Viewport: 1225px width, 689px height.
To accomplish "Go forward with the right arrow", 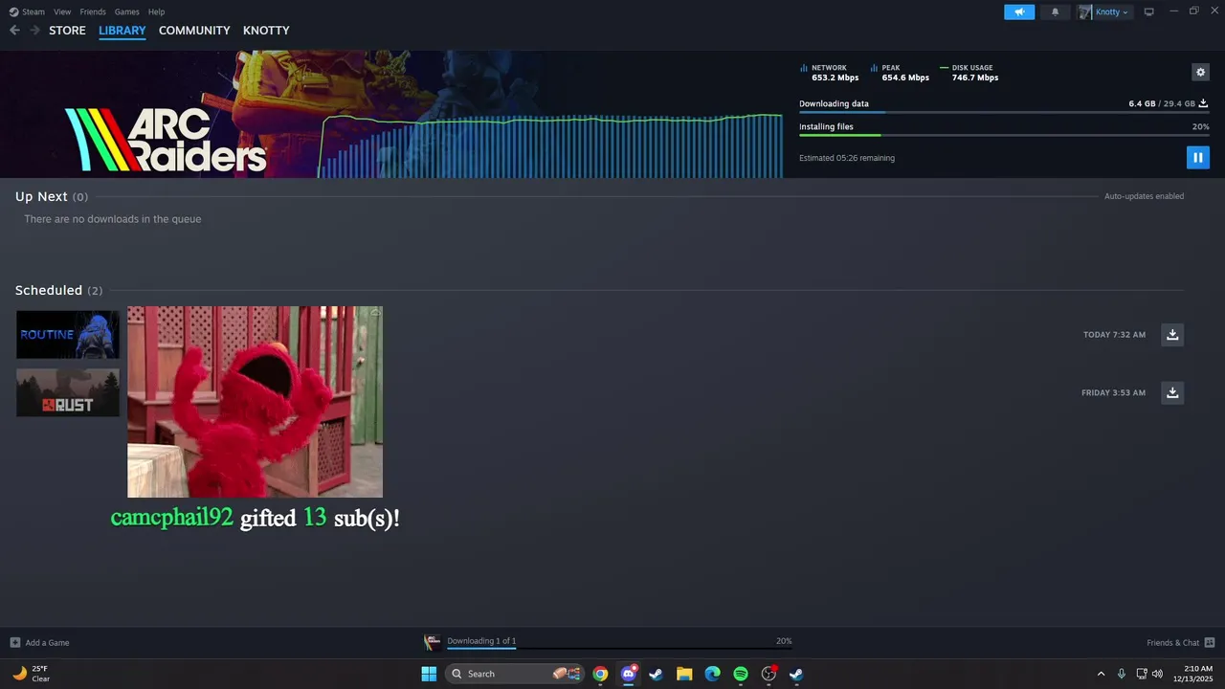I will click(x=34, y=31).
